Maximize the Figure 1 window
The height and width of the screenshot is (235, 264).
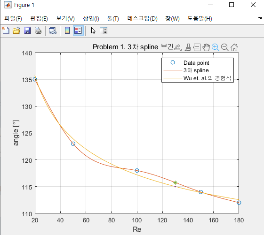point(232,5)
